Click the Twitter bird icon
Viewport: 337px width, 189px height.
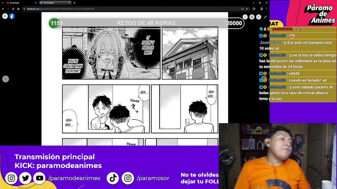pos(26,178)
